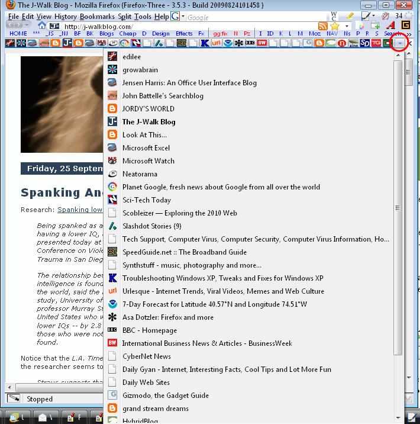Show more bookmarks with the chevron overflow
Image resolution: width=420 pixels, height=424 pixels.
tap(409, 34)
